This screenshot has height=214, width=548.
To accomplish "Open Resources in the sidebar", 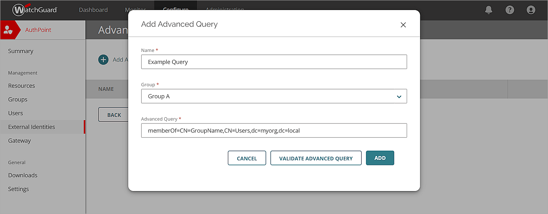I will click(x=21, y=86).
